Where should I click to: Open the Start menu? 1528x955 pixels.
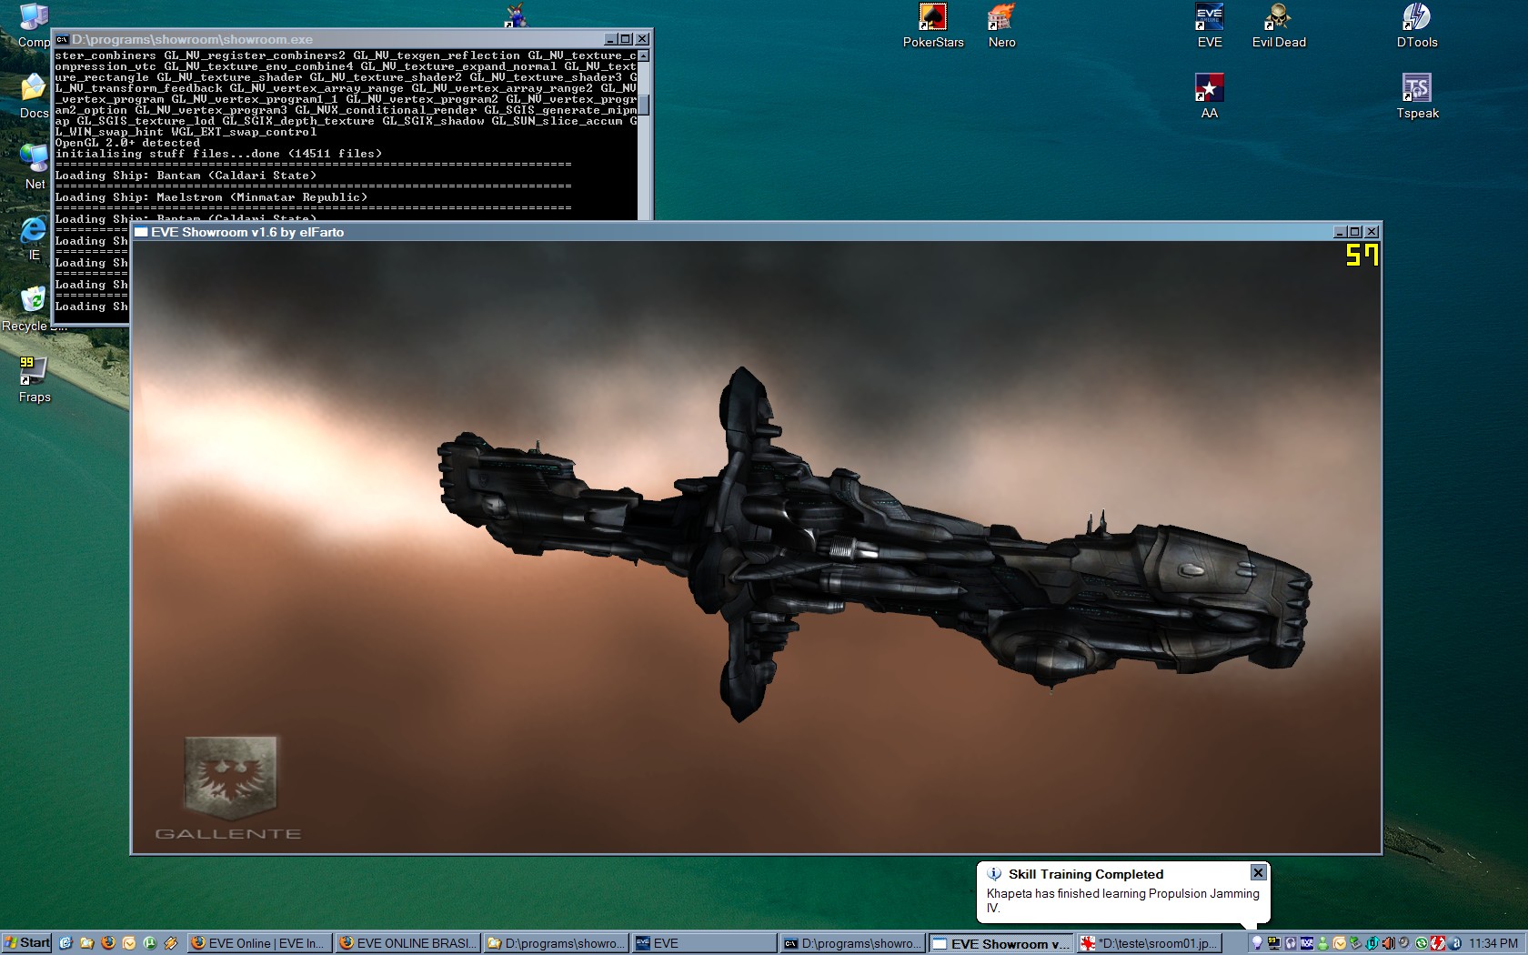pyautogui.click(x=26, y=943)
